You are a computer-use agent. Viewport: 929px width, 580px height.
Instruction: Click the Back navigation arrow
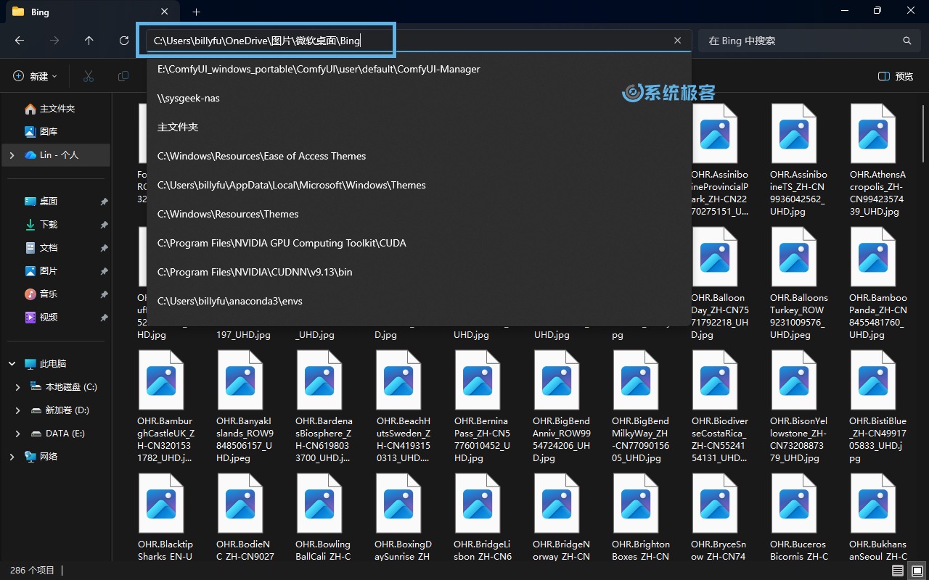[20, 41]
